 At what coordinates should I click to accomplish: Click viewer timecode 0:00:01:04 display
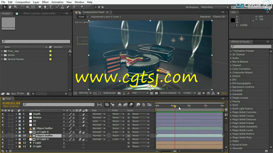point(109,93)
